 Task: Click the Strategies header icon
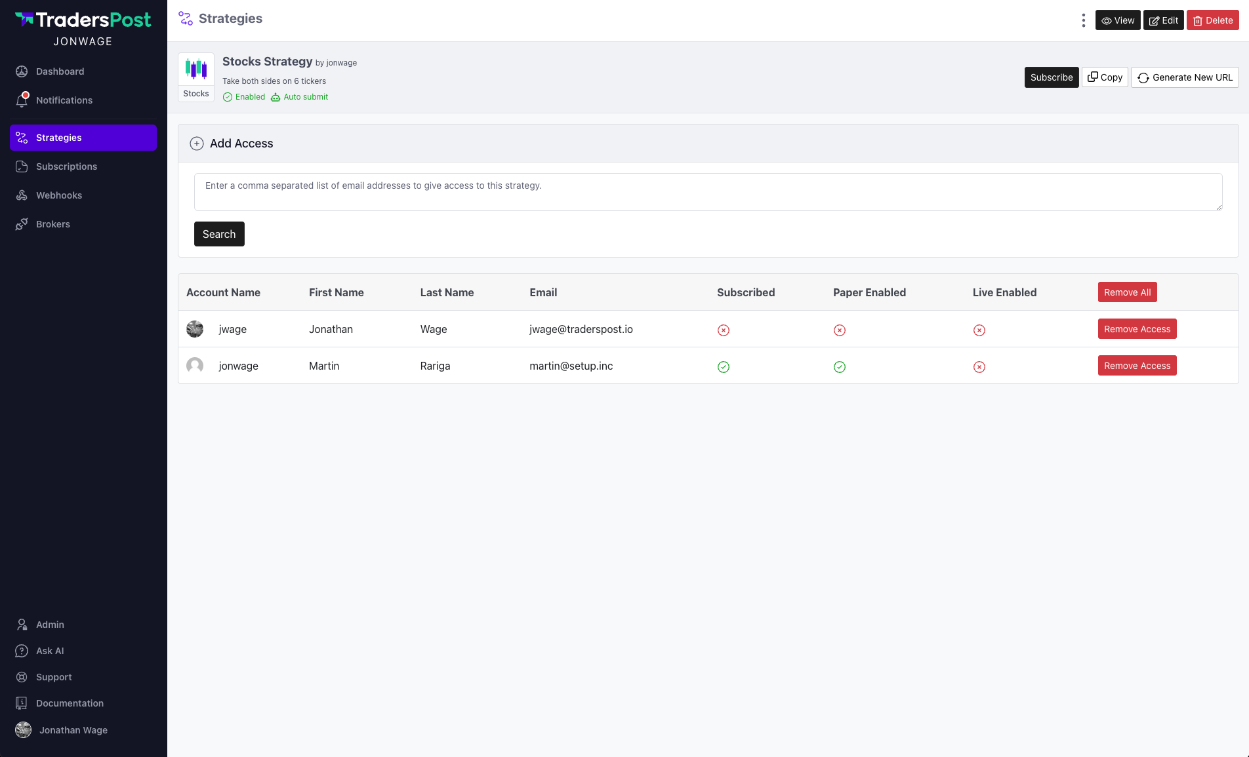pos(186,18)
